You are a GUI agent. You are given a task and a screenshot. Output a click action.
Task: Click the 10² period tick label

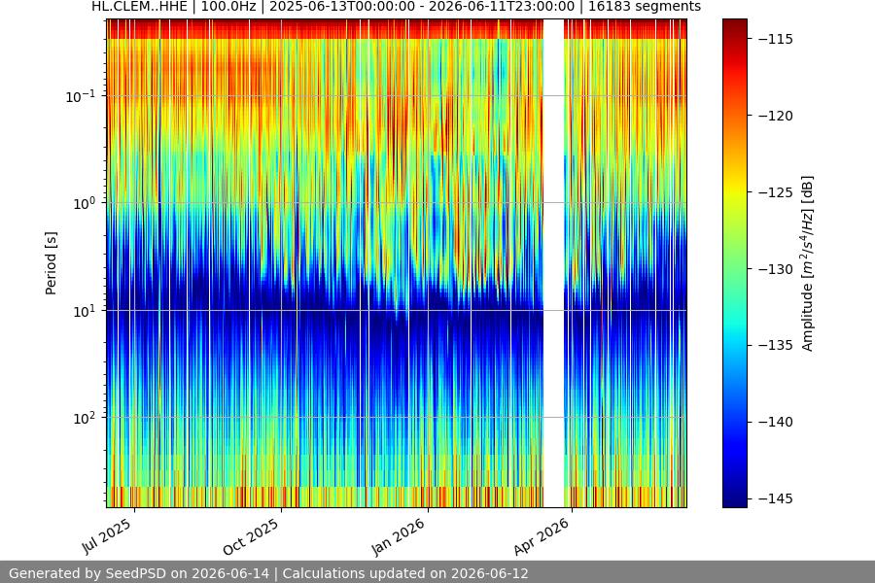[85, 419]
